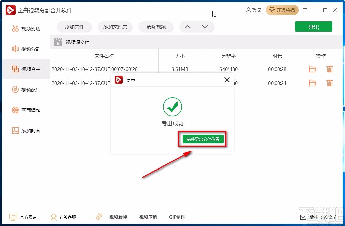Launch the GIF制作 tool
This screenshot has height=226, width=345.
(x=176, y=217)
